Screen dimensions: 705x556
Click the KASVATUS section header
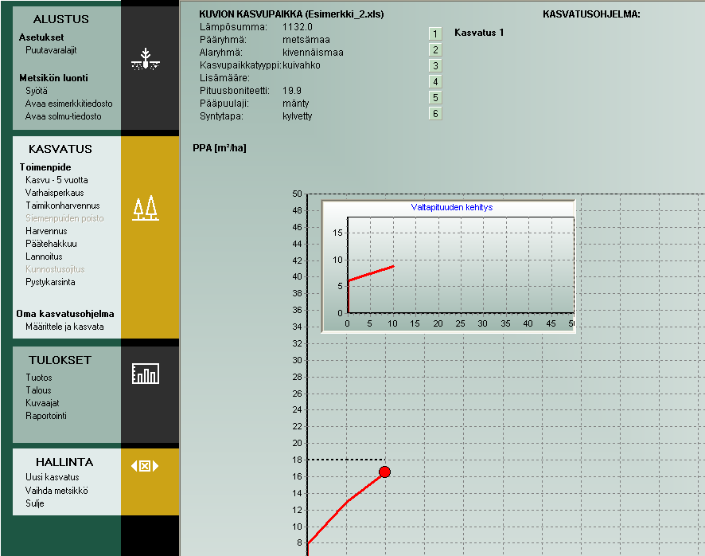point(60,149)
